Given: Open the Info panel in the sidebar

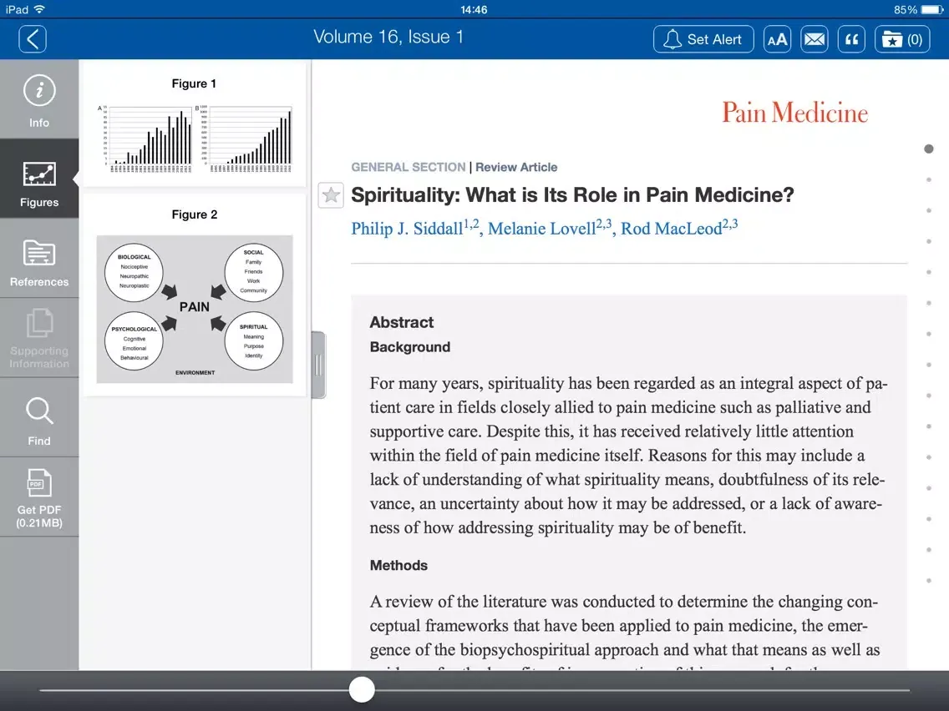Looking at the screenshot, I should [x=38, y=98].
